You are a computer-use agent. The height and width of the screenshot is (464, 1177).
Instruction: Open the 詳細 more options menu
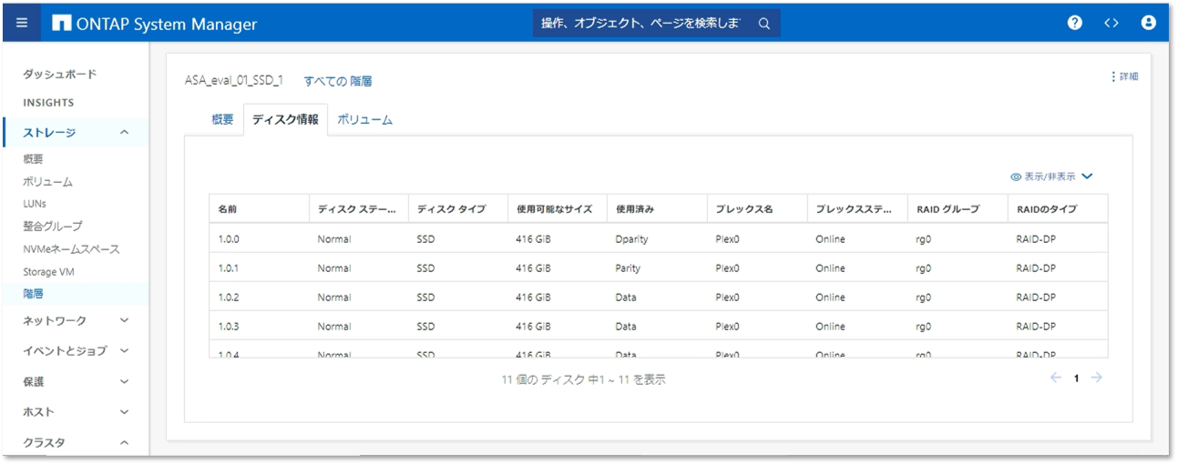coord(1124,76)
